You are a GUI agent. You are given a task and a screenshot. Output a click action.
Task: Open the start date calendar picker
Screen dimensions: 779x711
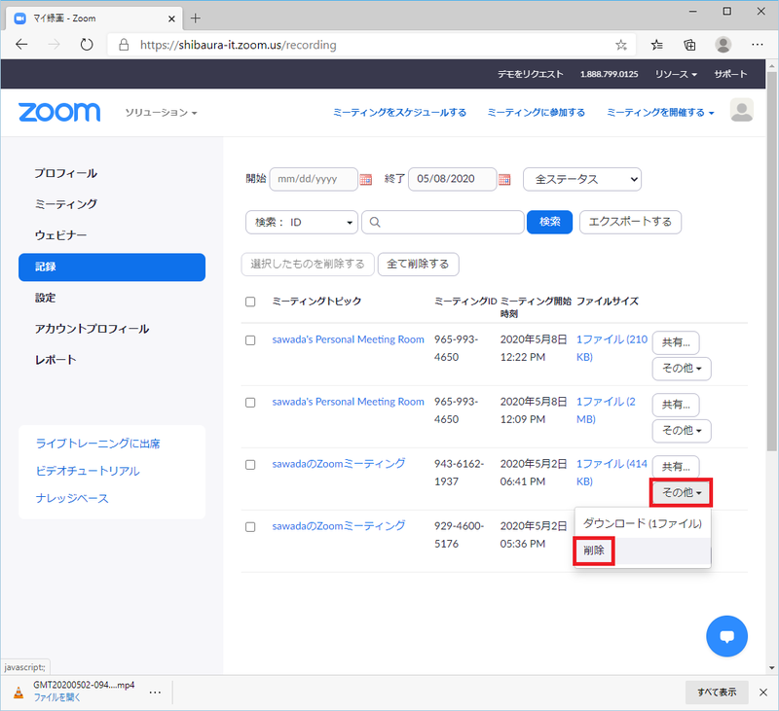(366, 179)
